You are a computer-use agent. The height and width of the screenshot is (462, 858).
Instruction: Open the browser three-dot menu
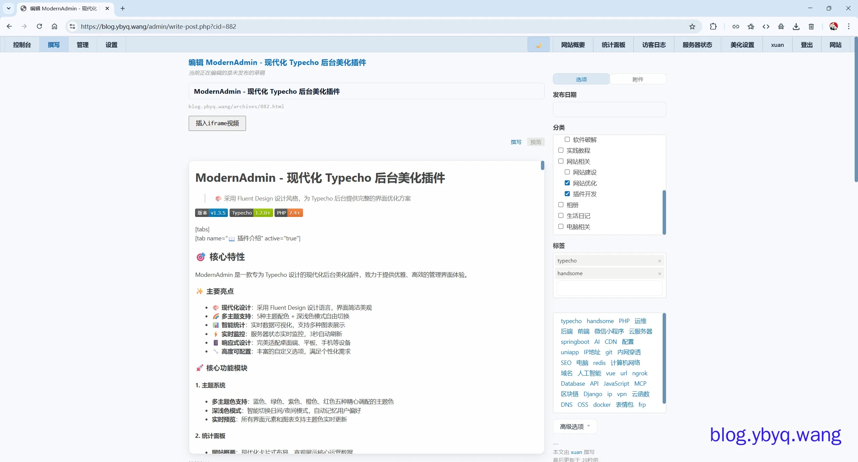(849, 26)
